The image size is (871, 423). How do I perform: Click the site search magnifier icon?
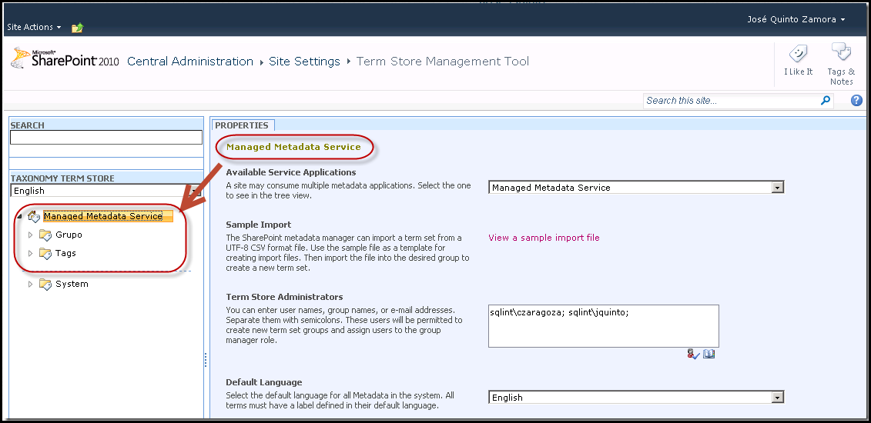(826, 100)
